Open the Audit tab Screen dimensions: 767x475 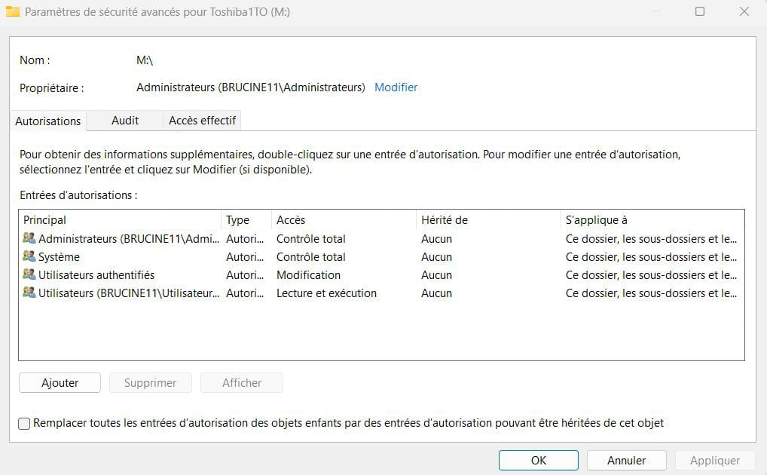[x=125, y=121]
